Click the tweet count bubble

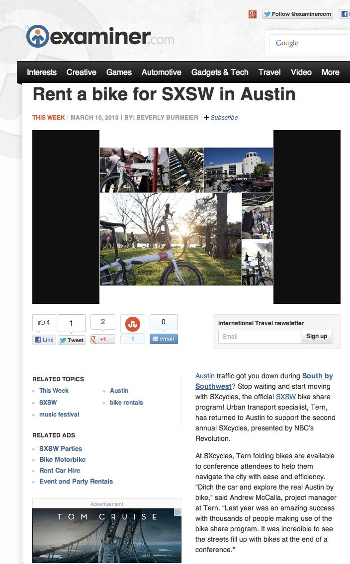click(x=72, y=323)
